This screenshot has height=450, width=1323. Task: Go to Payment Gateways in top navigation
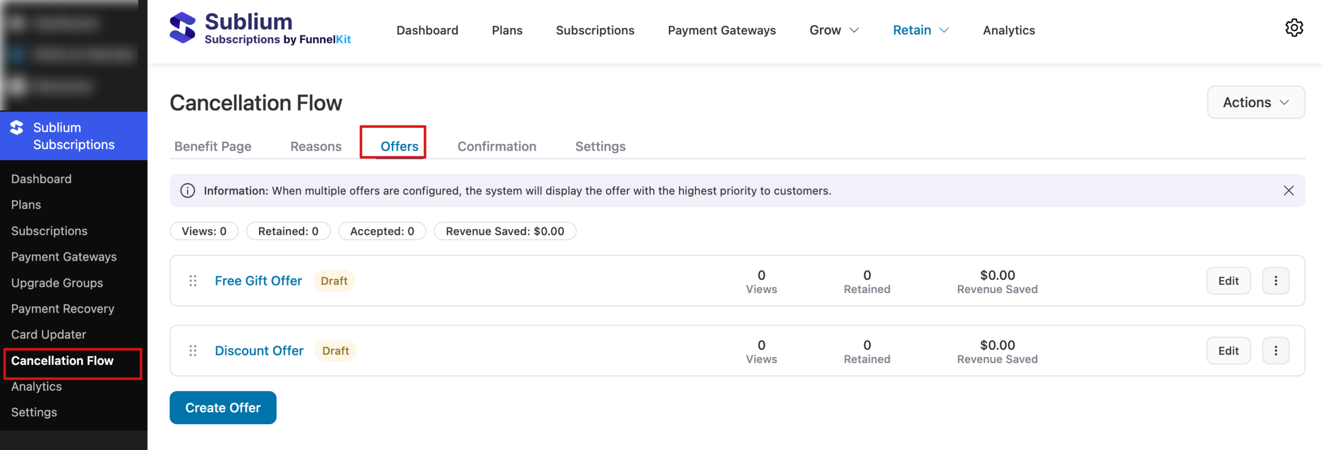pos(721,30)
